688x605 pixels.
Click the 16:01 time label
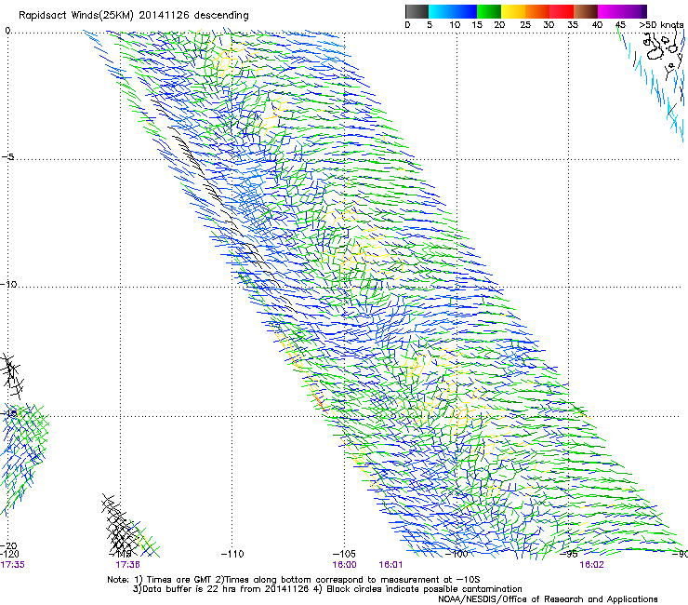[x=390, y=565]
